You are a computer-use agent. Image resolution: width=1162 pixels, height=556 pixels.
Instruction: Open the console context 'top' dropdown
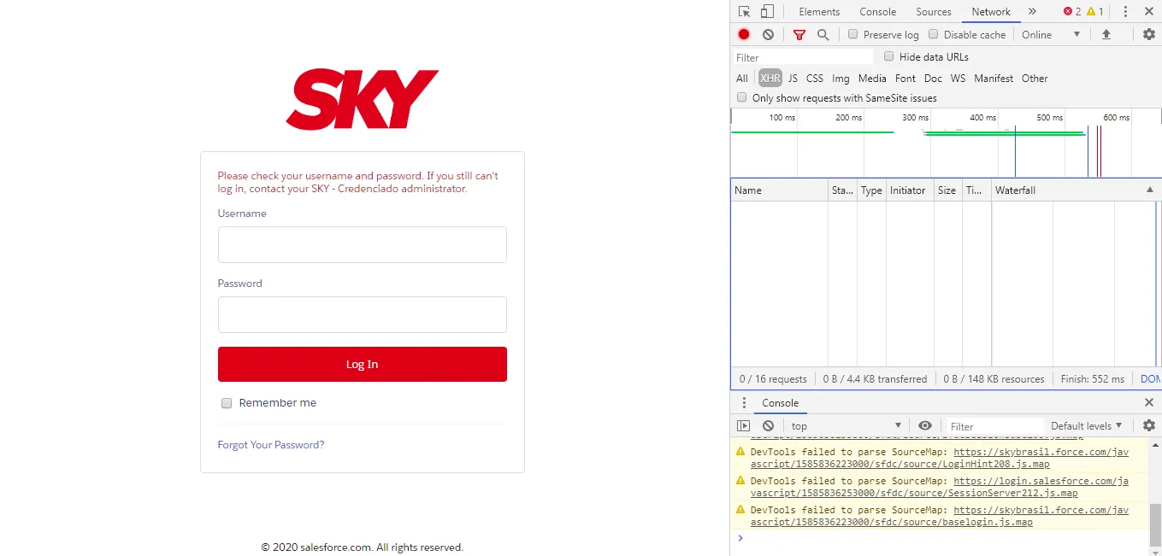coord(846,425)
